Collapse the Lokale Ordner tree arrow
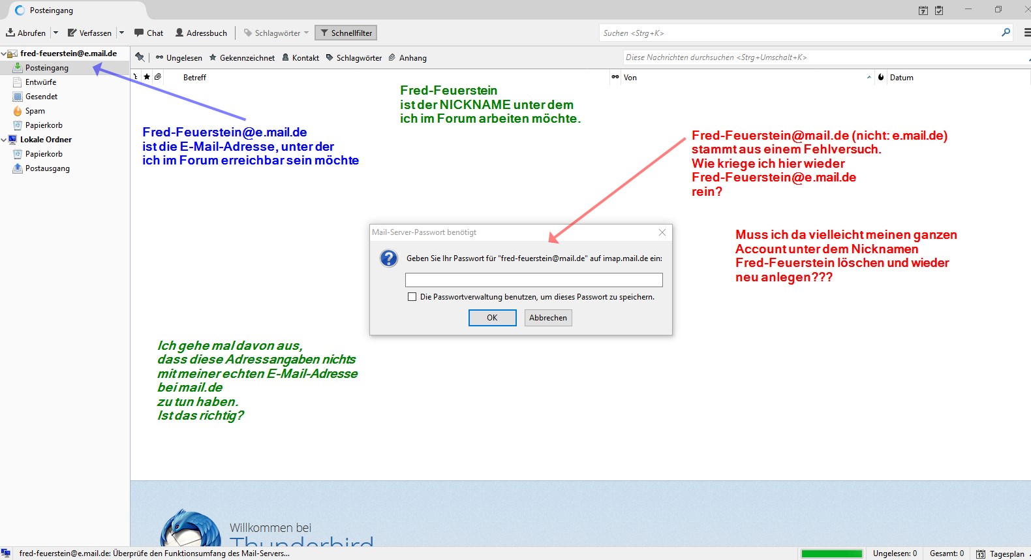The height and width of the screenshot is (560, 1031). (4, 140)
